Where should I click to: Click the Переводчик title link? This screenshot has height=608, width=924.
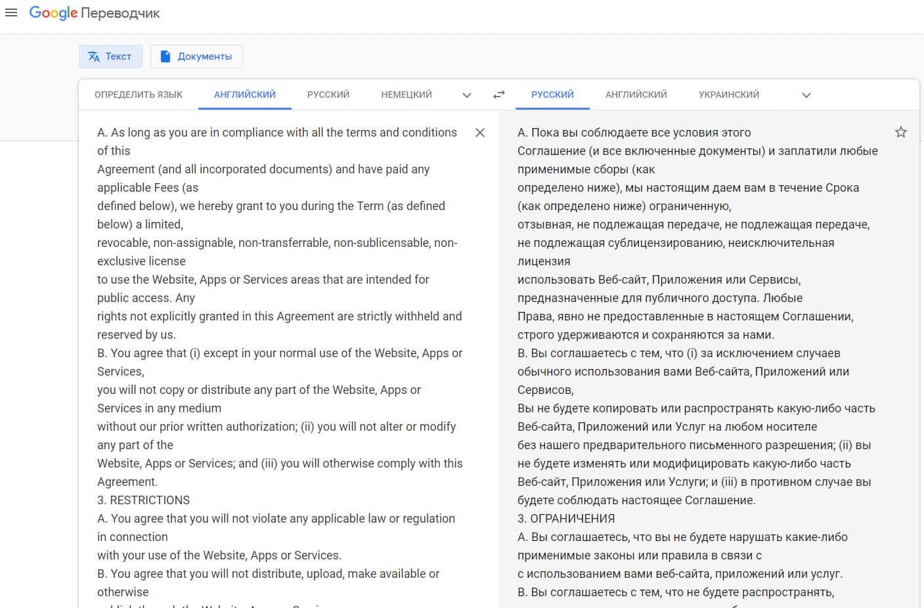click(121, 13)
